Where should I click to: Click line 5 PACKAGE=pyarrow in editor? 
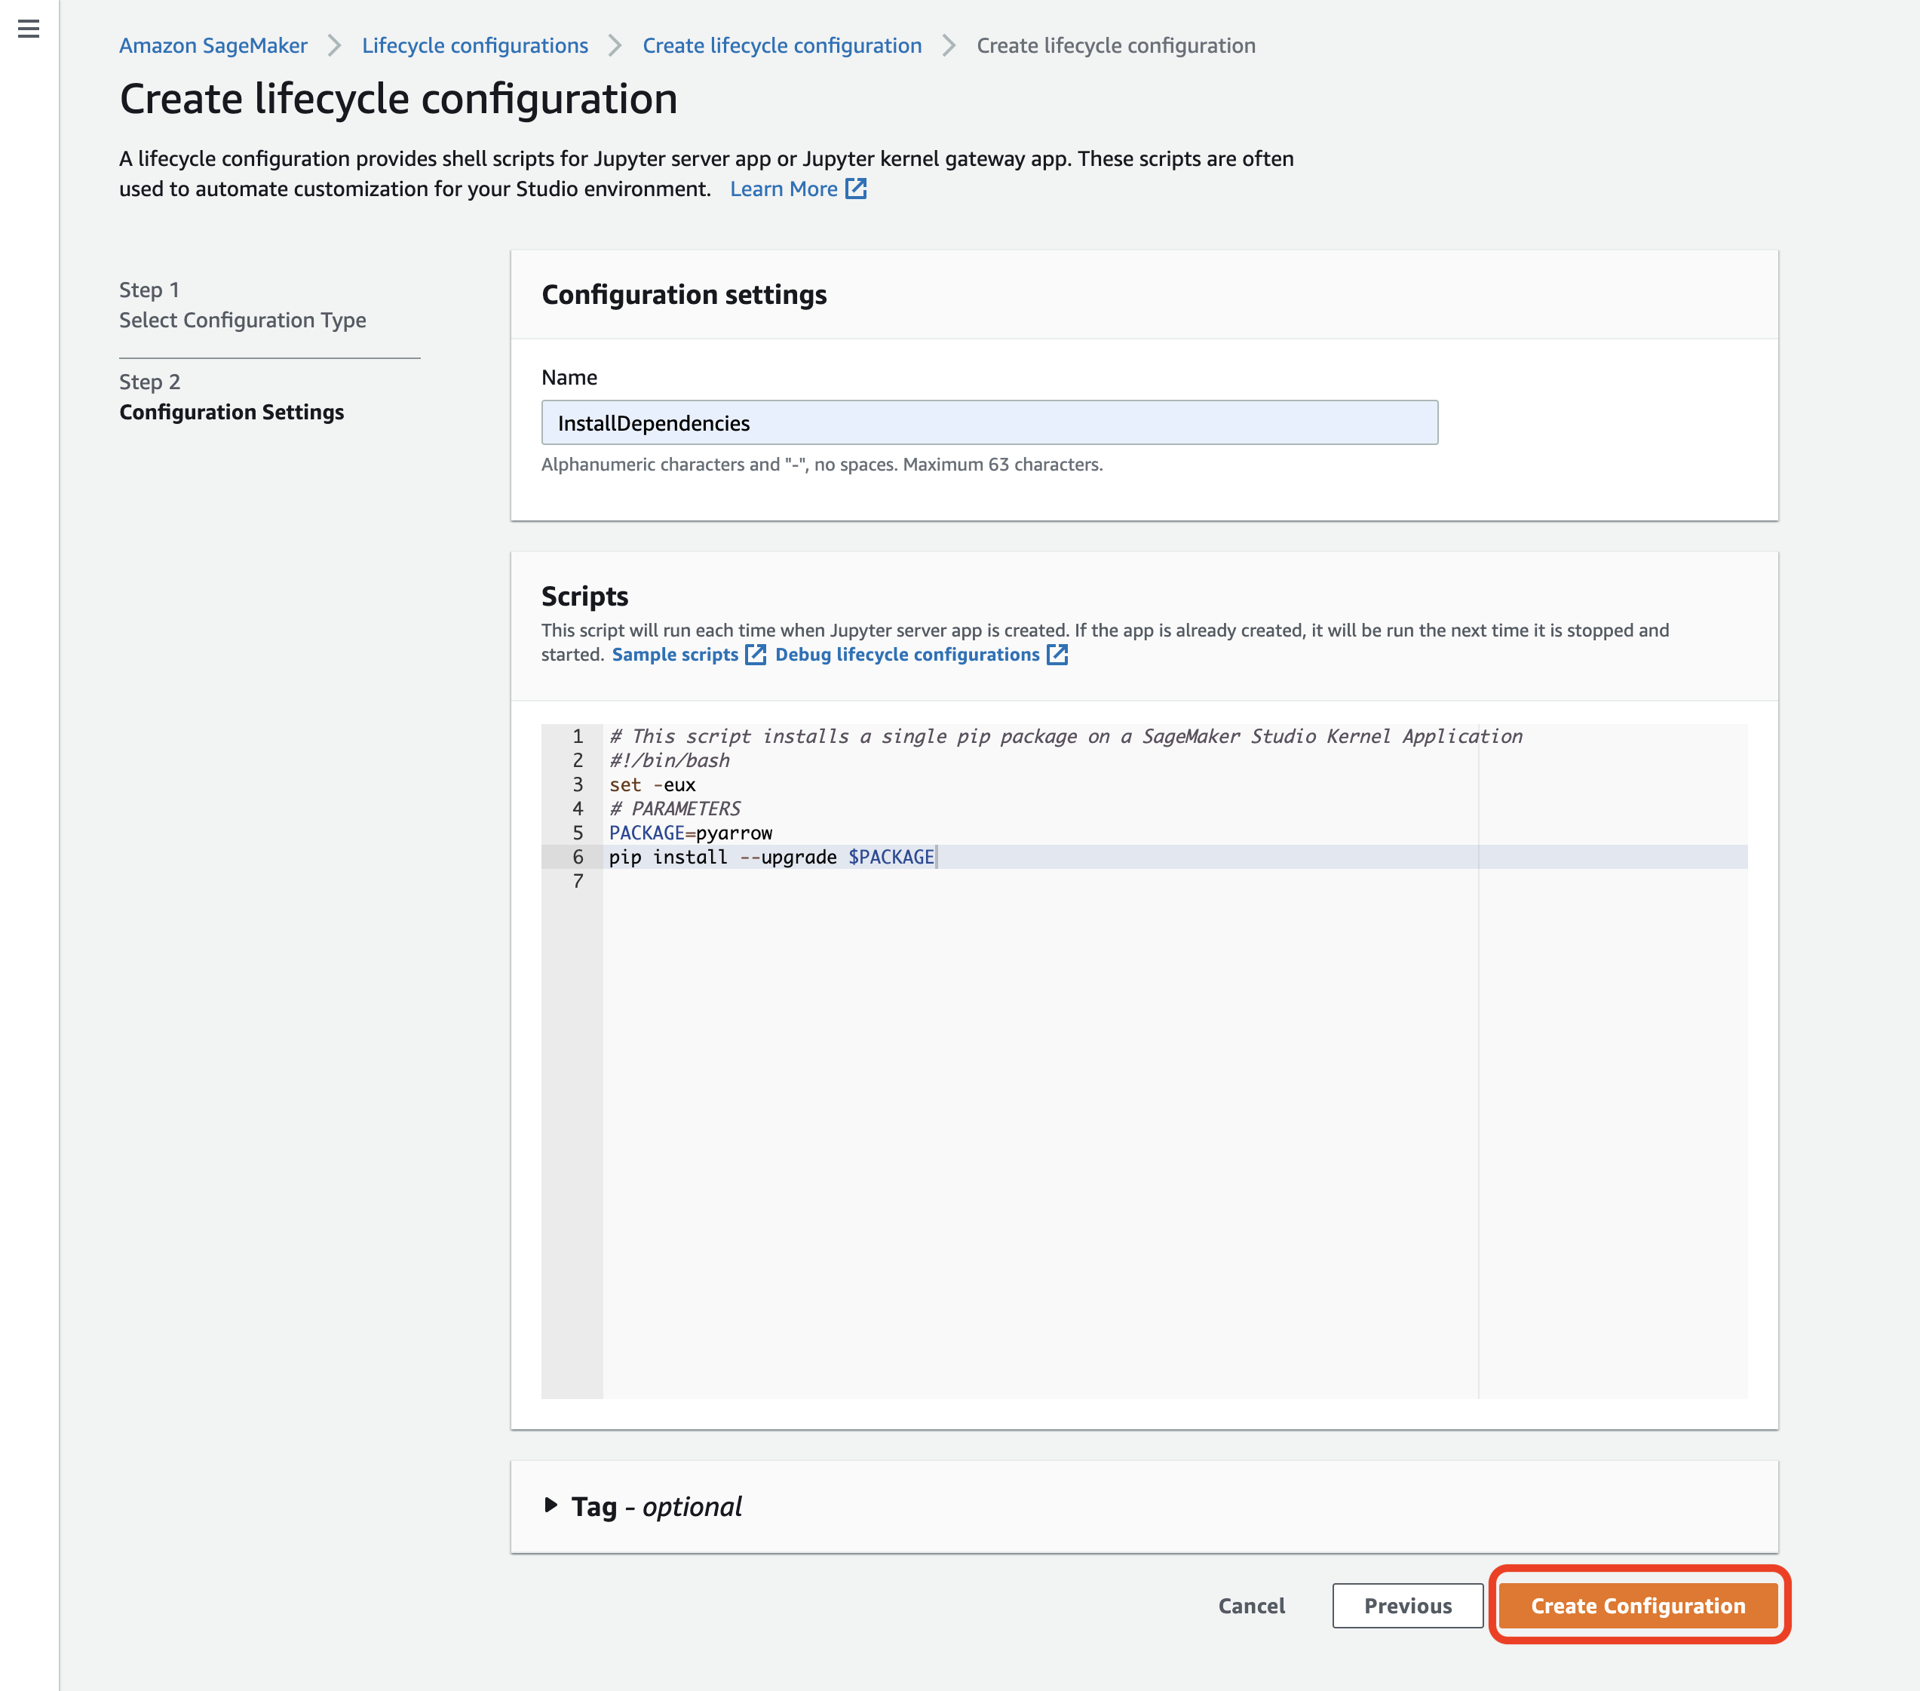pos(691,833)
